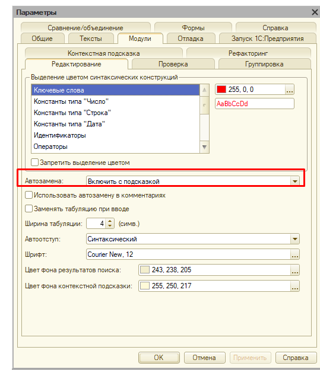Enable Использовать автозамену в комментариях checkbox
This screenshot has height=382, width=320.
point(28,195)
